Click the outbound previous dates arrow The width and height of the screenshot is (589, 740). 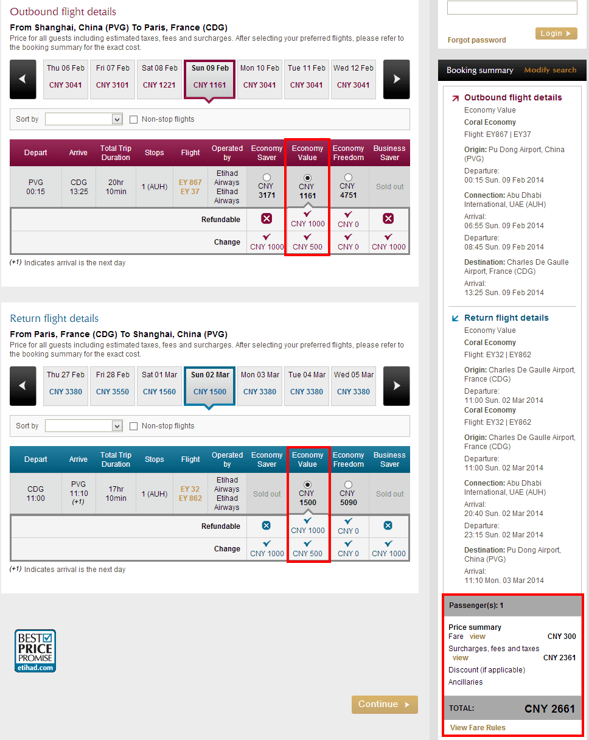tap(23, 79)
